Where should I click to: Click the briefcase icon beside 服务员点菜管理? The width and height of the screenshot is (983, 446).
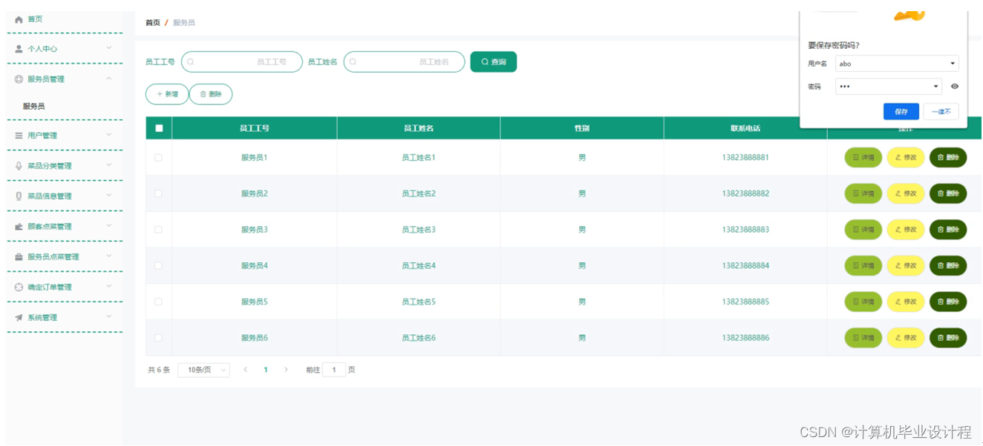[19, 257]
